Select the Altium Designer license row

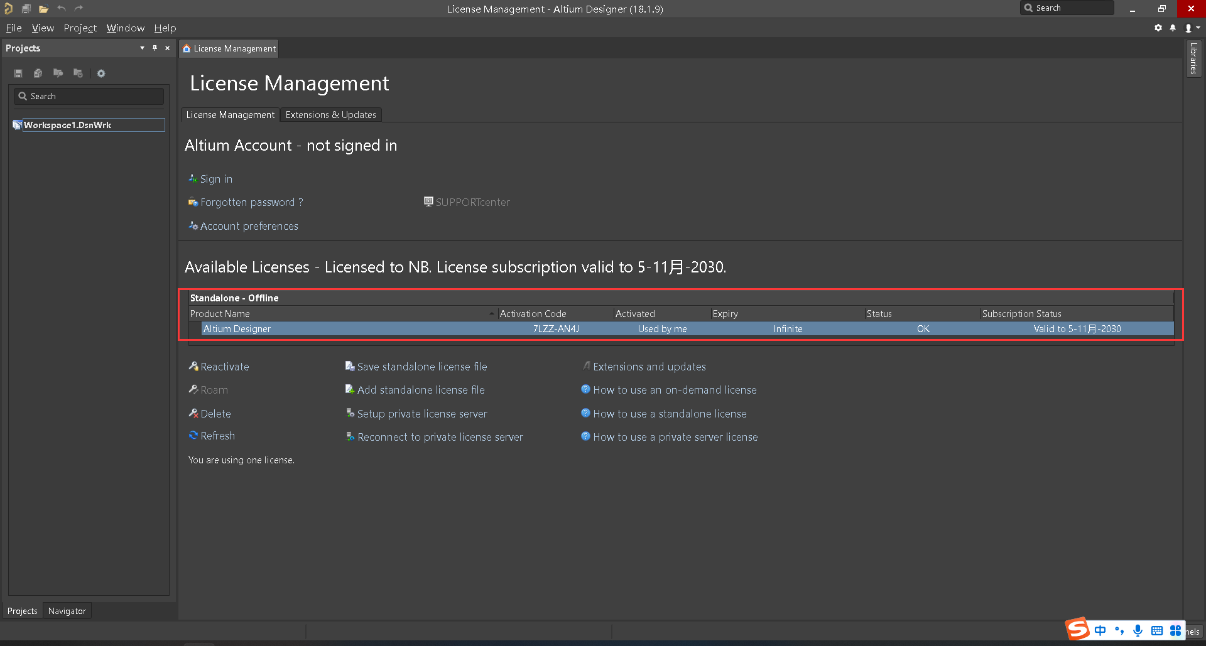click(x=687, y=329)
